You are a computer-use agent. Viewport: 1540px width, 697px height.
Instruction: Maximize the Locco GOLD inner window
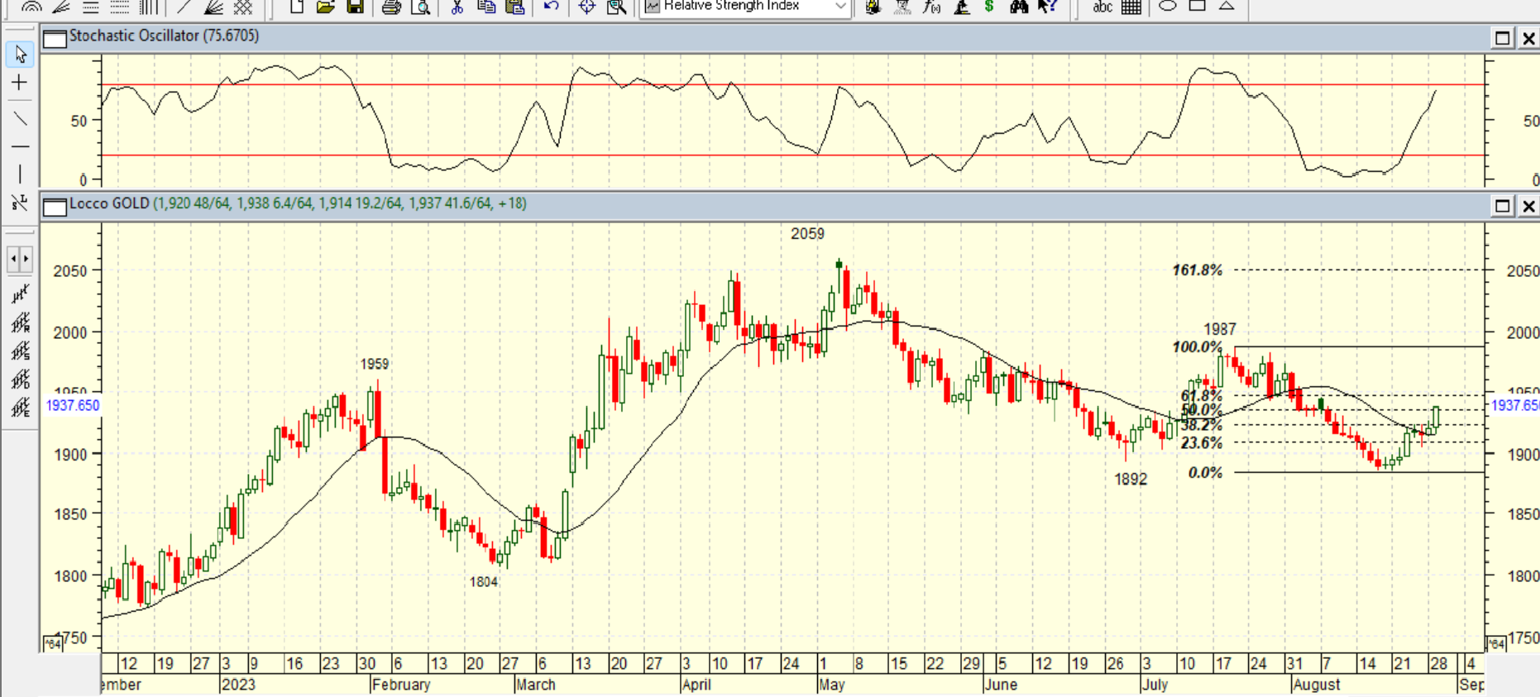coord(1503,206)
